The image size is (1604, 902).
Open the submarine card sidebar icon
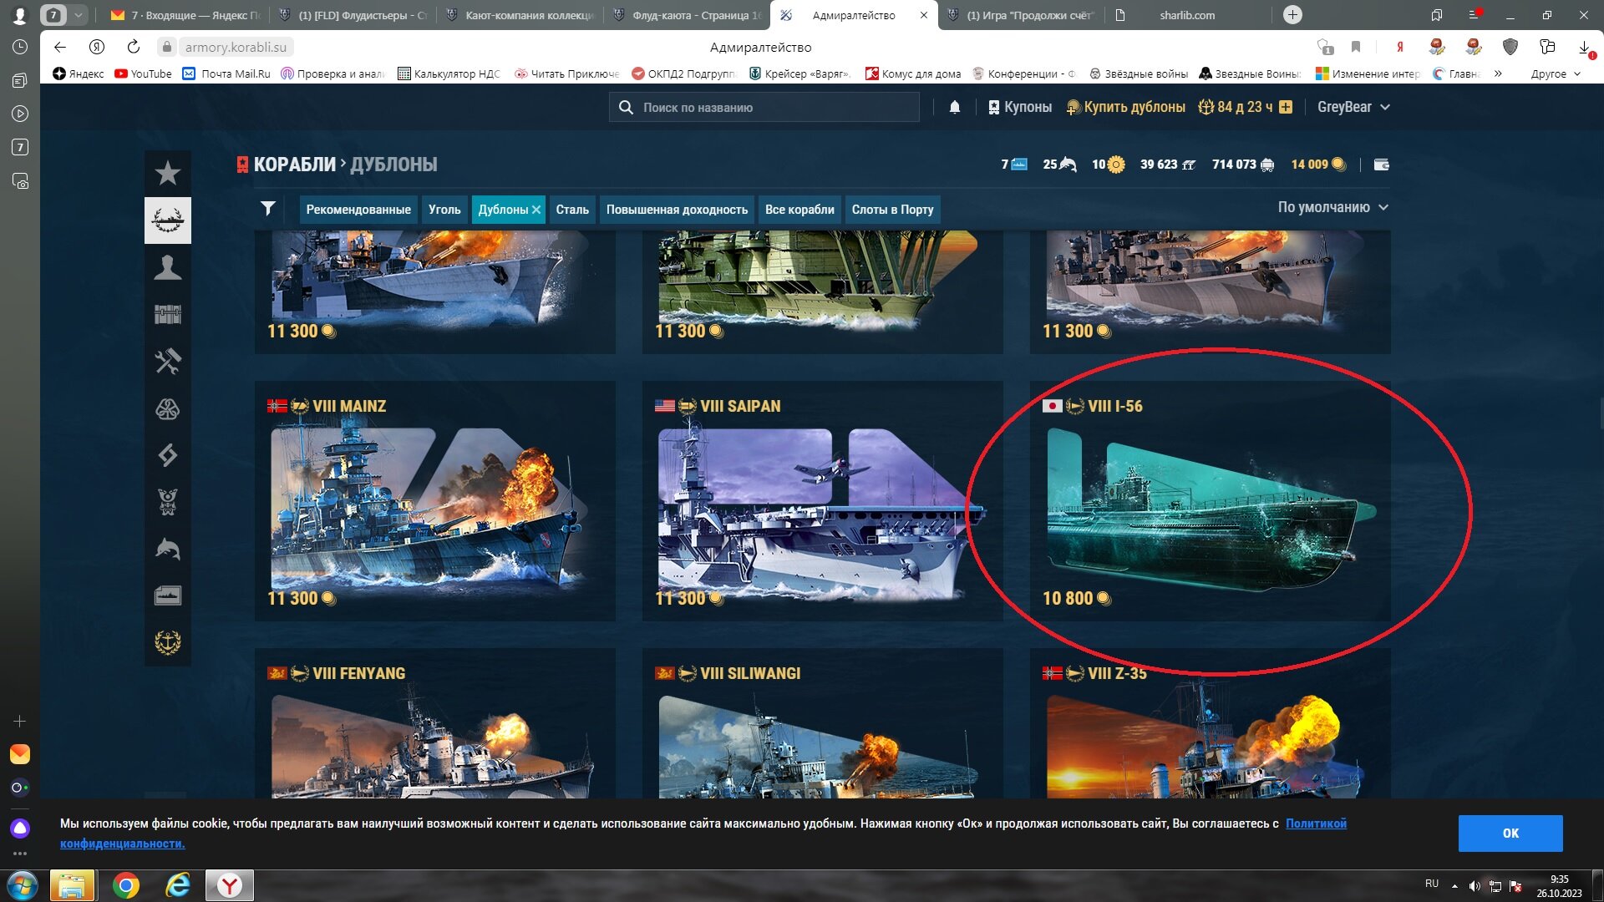167,595
